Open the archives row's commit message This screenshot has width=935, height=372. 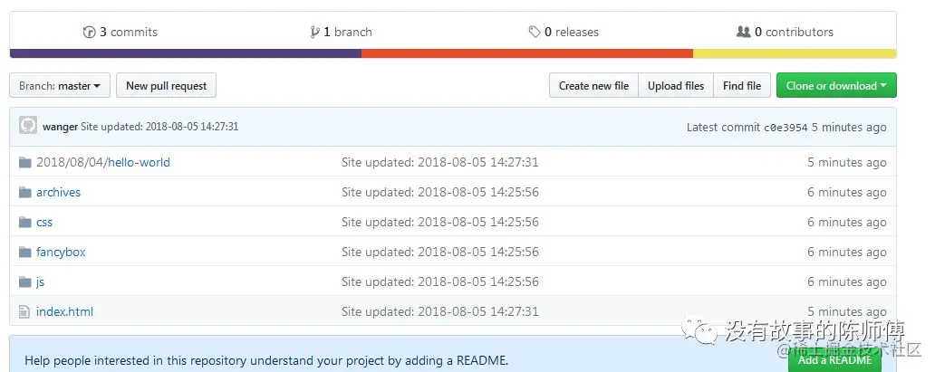440,193
